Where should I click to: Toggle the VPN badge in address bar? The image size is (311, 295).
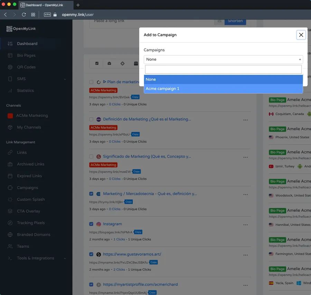click(47, 14)
